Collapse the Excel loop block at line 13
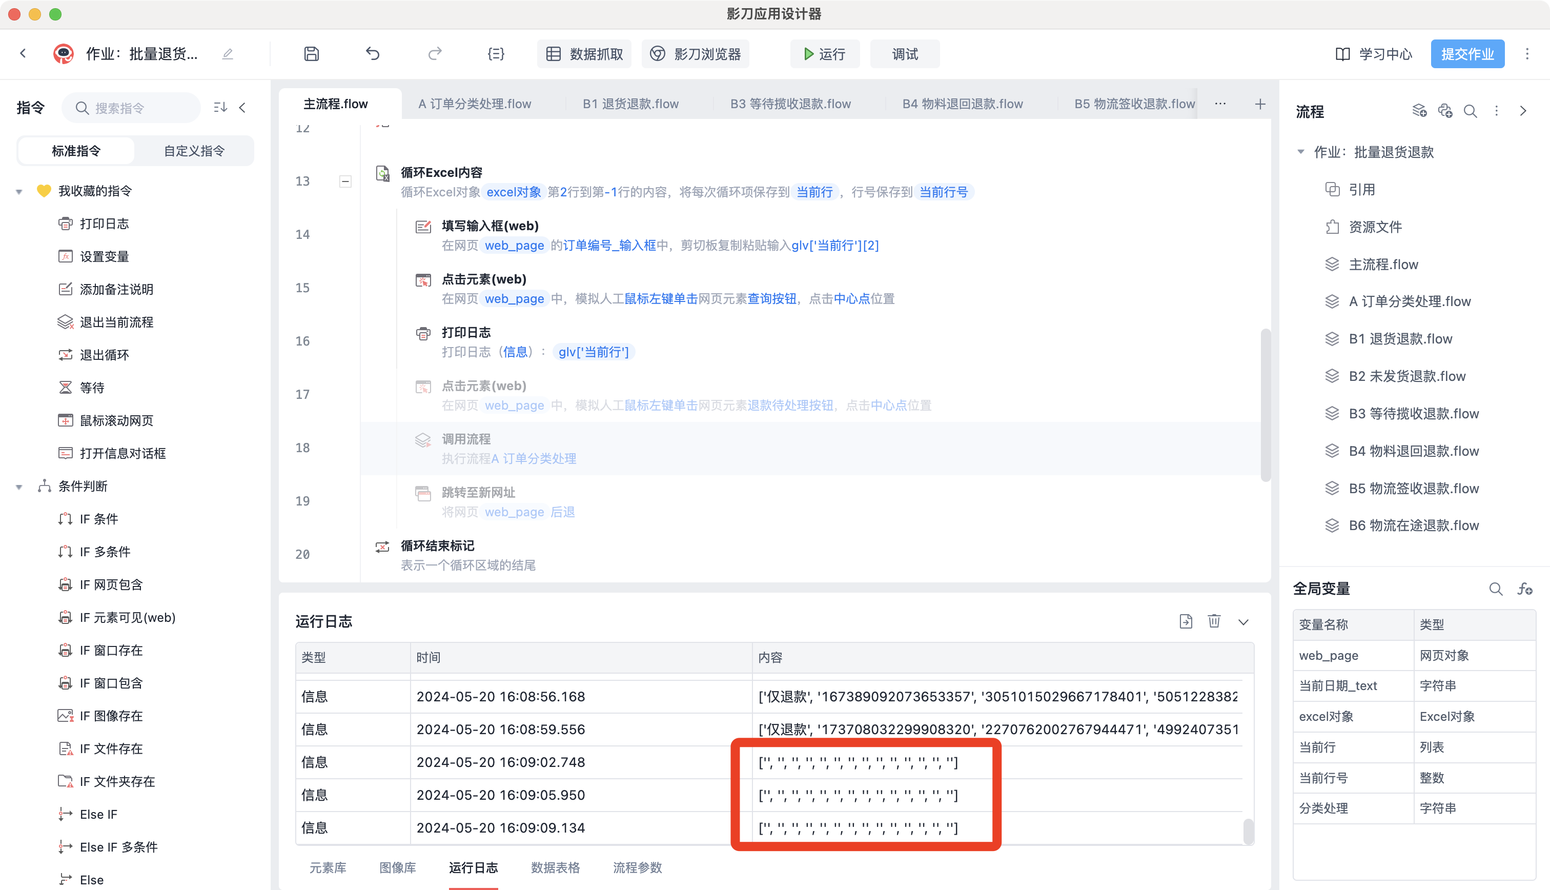Image resolution: width=1550 pixels, height=890 pixels. point(345,181)
